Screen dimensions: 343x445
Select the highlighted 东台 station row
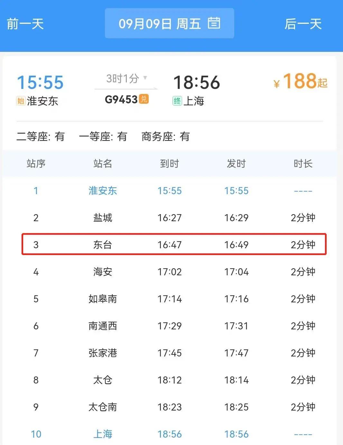click(x=174, y=245)
